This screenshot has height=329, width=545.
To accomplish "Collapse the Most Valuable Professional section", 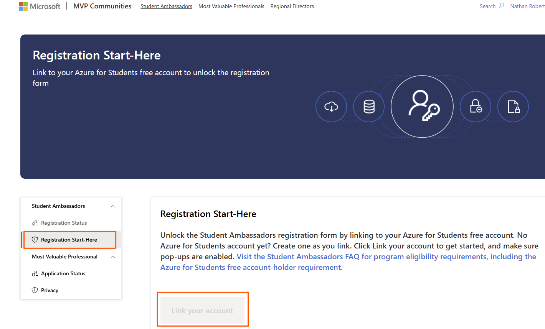I will click(113, 257).
